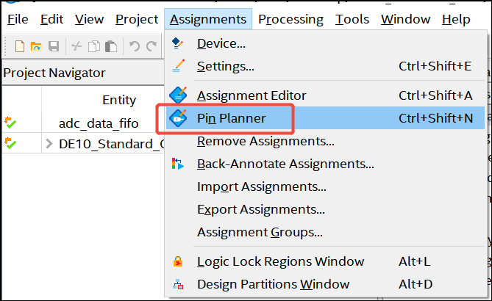Open the Tools menu
This screenshot has width=492, height=301.
pos(352,19)
